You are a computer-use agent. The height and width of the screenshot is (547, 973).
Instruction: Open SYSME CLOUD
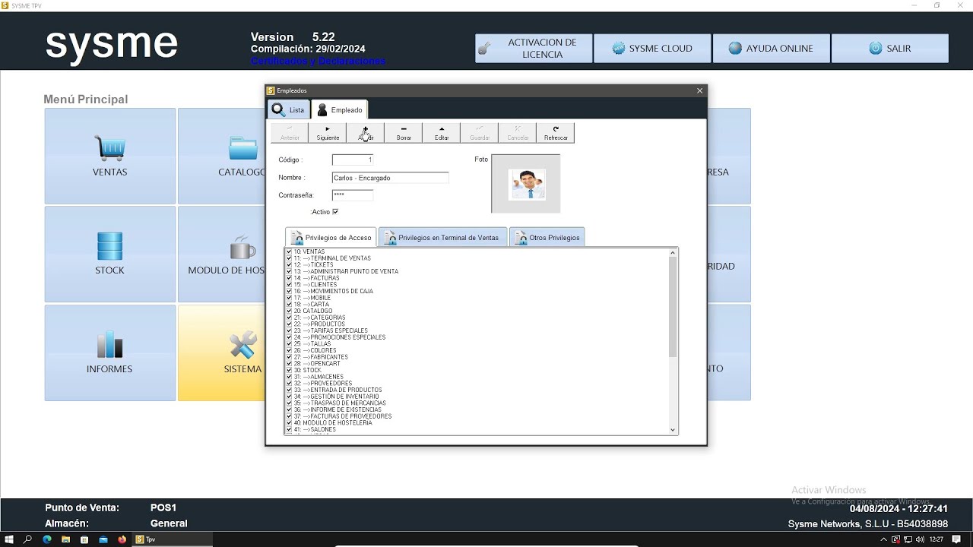click(652, 49)
